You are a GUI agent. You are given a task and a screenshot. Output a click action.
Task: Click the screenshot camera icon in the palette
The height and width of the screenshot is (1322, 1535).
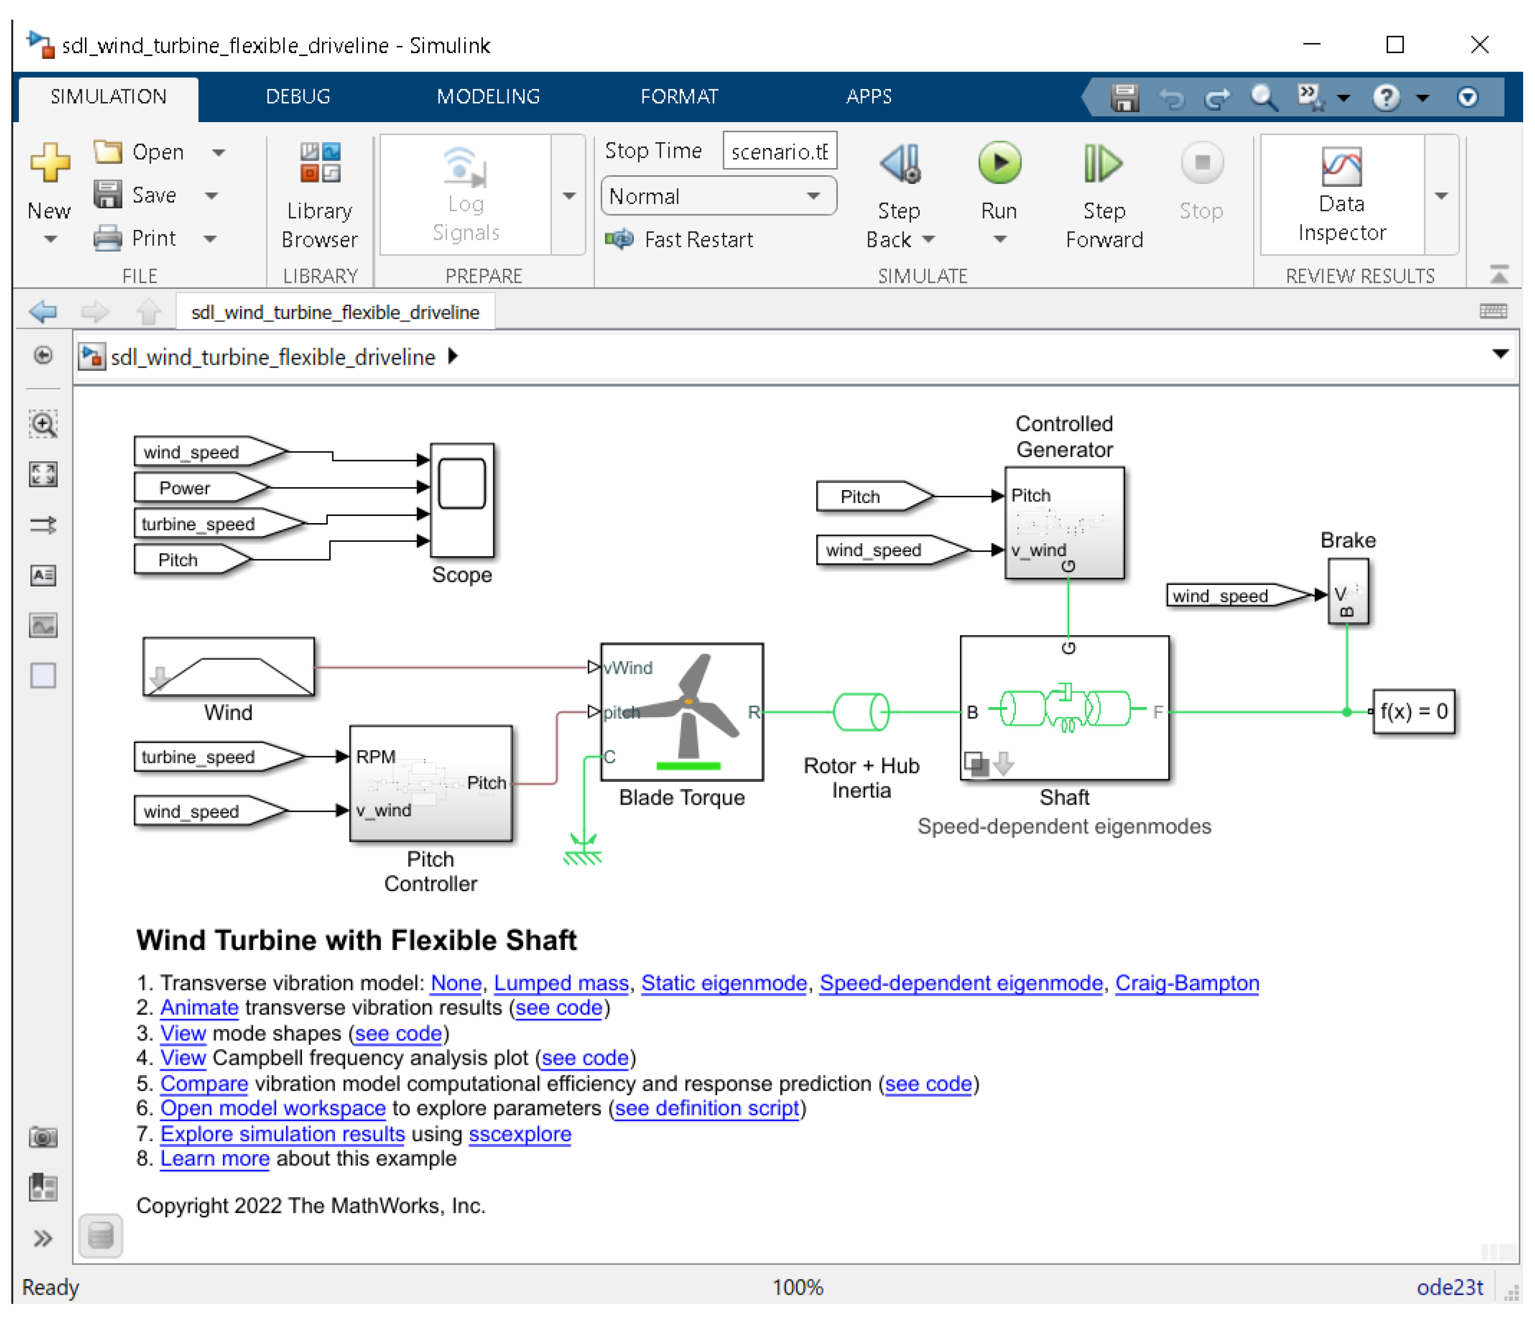click(43, 1137)
